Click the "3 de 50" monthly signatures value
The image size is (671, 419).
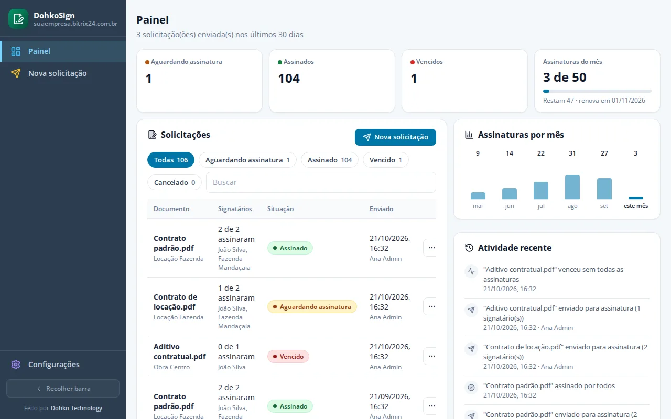click(565, 78)
